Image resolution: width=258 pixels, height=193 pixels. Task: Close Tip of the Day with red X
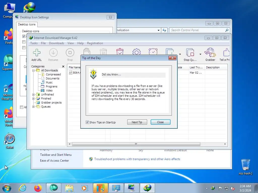(172, 58)
